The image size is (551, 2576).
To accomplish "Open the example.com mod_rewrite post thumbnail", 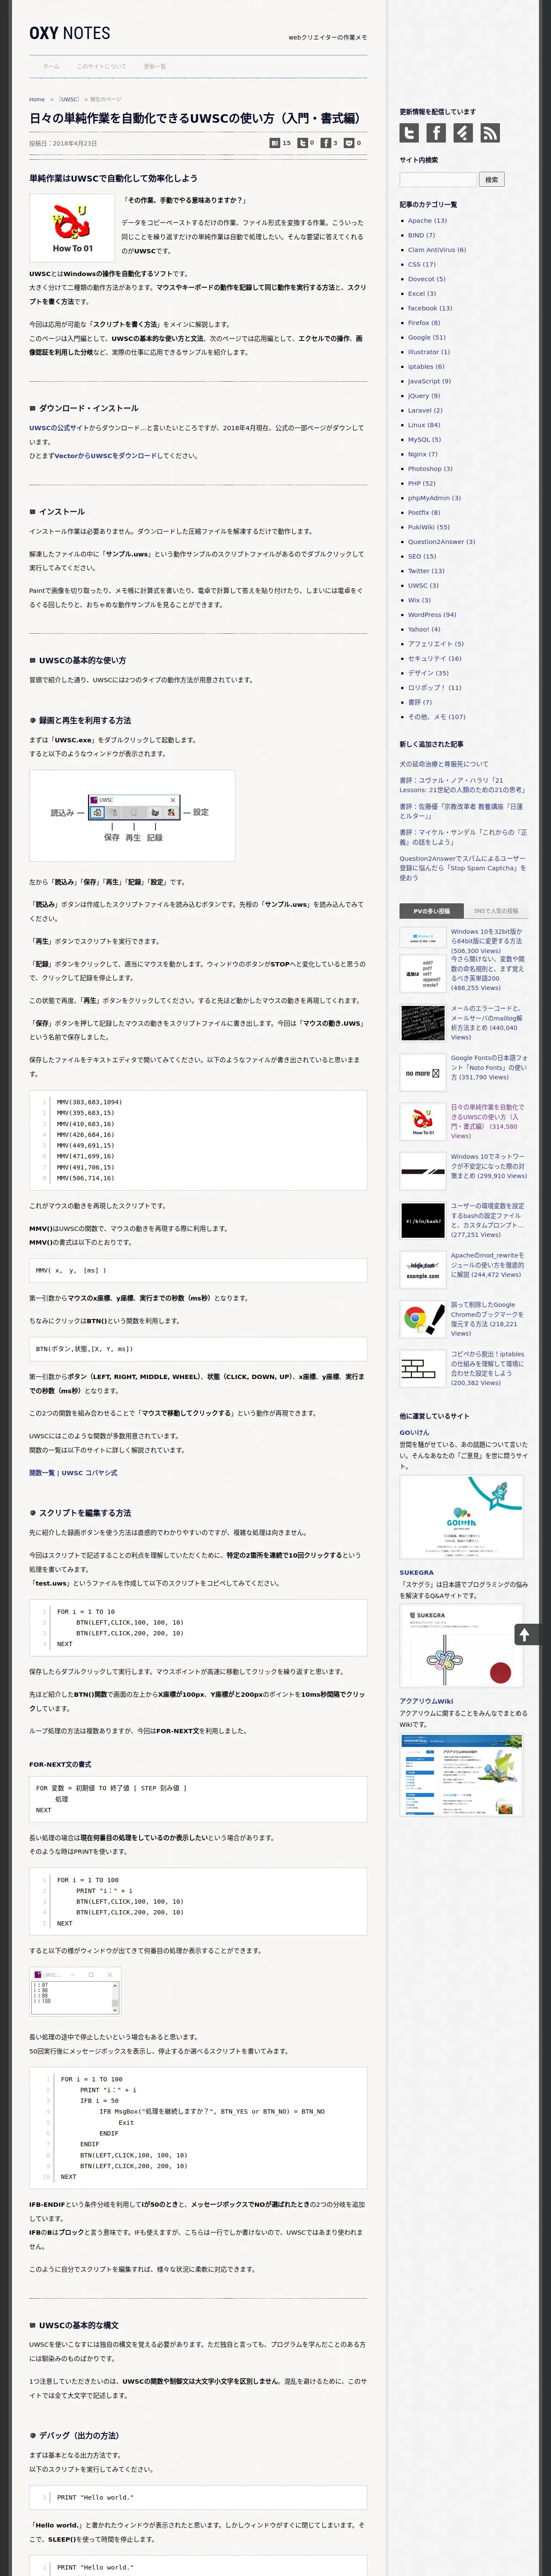I will coord(423,1269).
